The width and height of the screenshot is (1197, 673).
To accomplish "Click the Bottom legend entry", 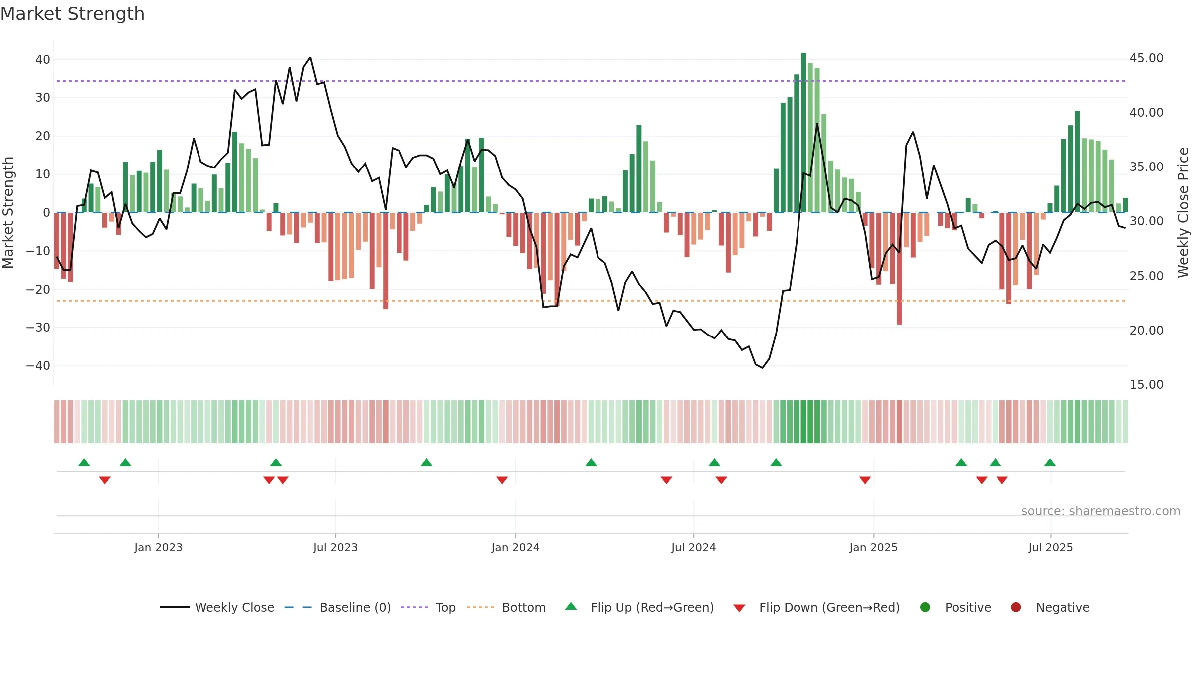I will click(x=506, y=607).
